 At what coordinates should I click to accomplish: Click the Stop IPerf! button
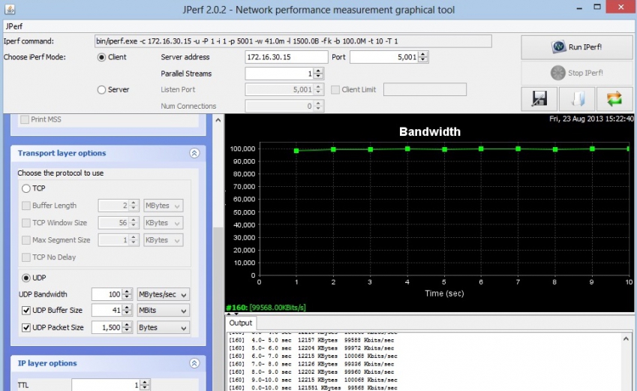click(x=577, y=73)
